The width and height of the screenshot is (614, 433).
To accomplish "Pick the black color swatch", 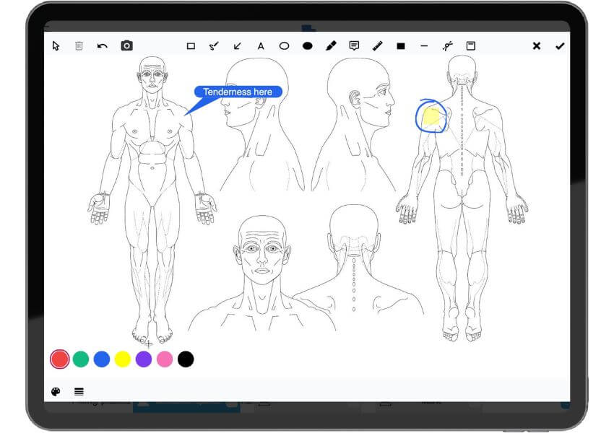I will tap(186, 359).
